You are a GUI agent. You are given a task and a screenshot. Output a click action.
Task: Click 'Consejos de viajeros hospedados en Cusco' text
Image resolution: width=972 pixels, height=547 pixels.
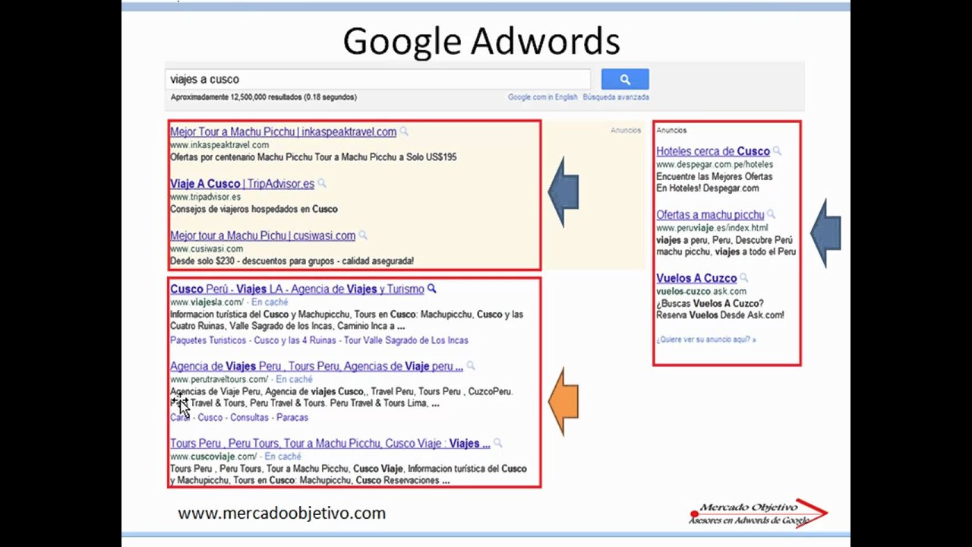254,209
